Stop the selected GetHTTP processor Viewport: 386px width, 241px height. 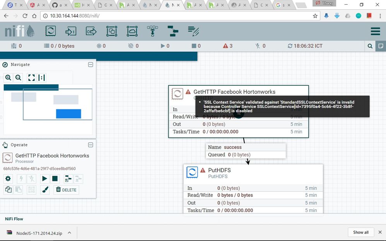coord(55,178)
